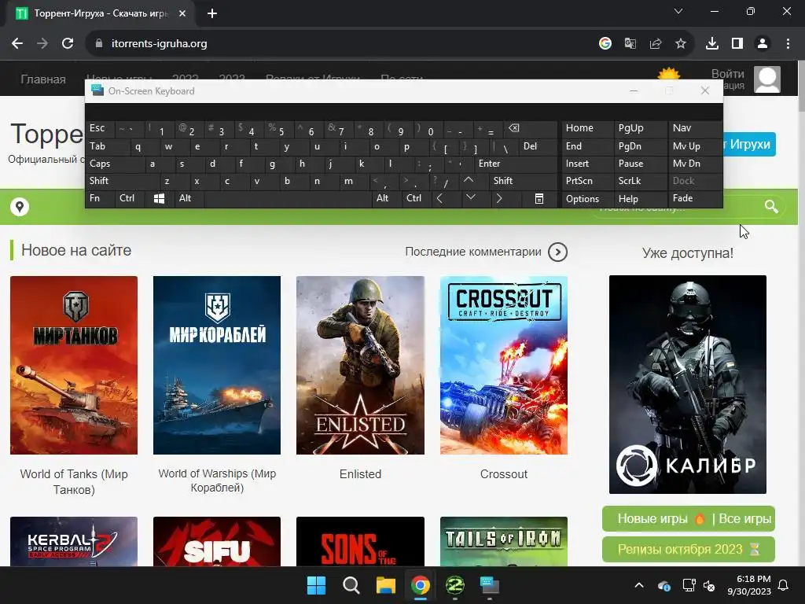
Task: Bookmark the page with the star icon
Action: [681, 44]
